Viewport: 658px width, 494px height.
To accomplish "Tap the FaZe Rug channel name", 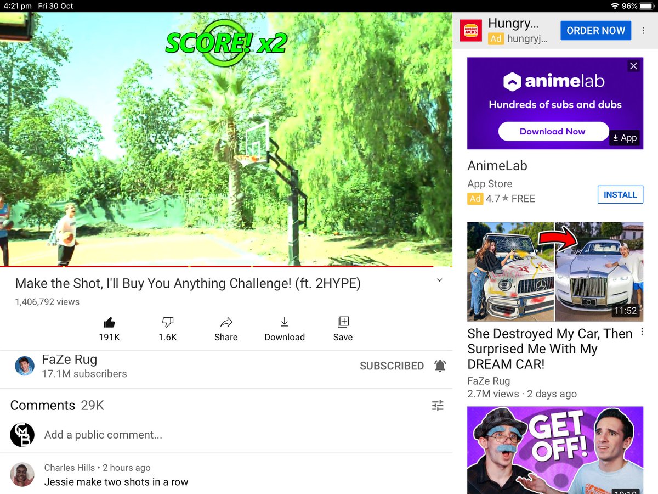I will (x=70, y=360).
